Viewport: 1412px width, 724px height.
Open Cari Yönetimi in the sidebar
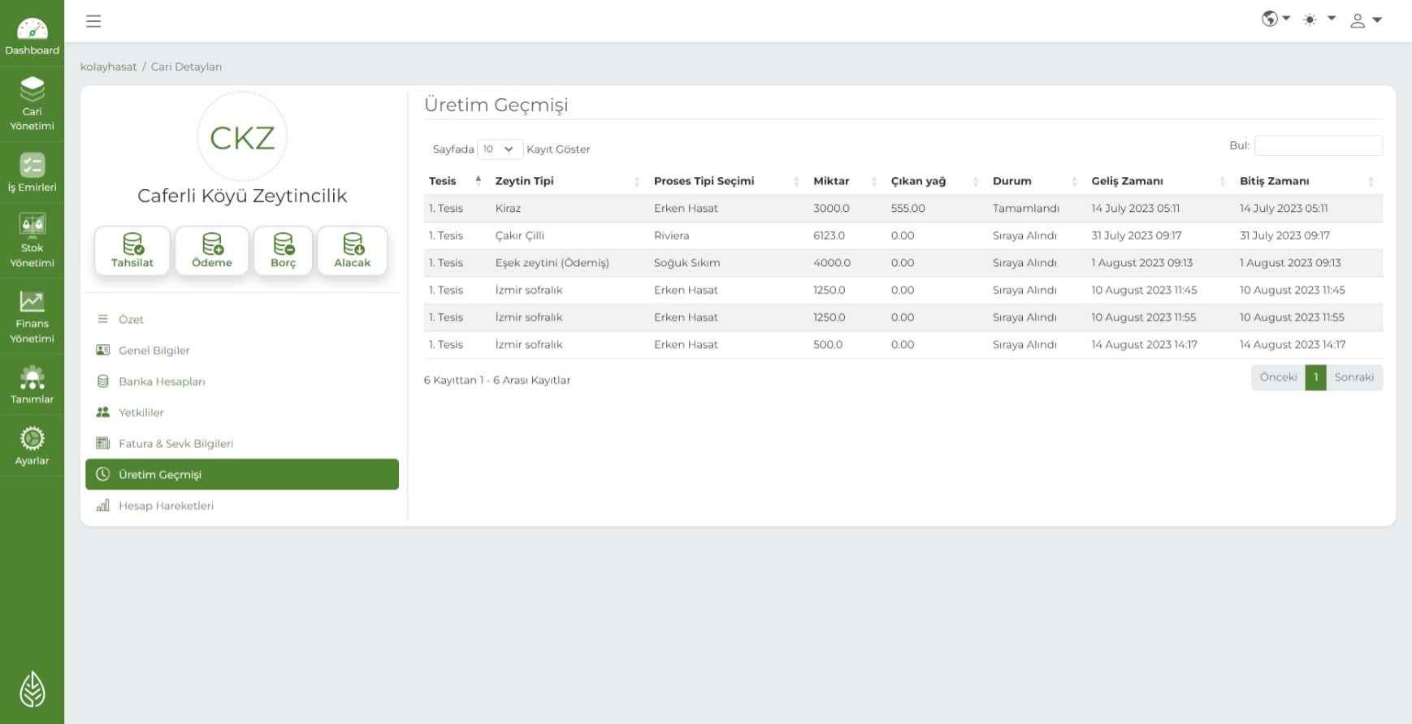coord(32,103)
